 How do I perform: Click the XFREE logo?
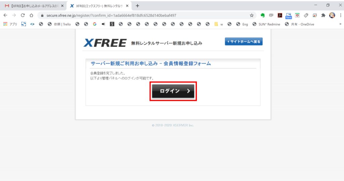click(105, 43)
